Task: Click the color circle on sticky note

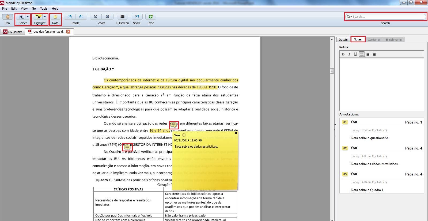Action: pos(184,135)
